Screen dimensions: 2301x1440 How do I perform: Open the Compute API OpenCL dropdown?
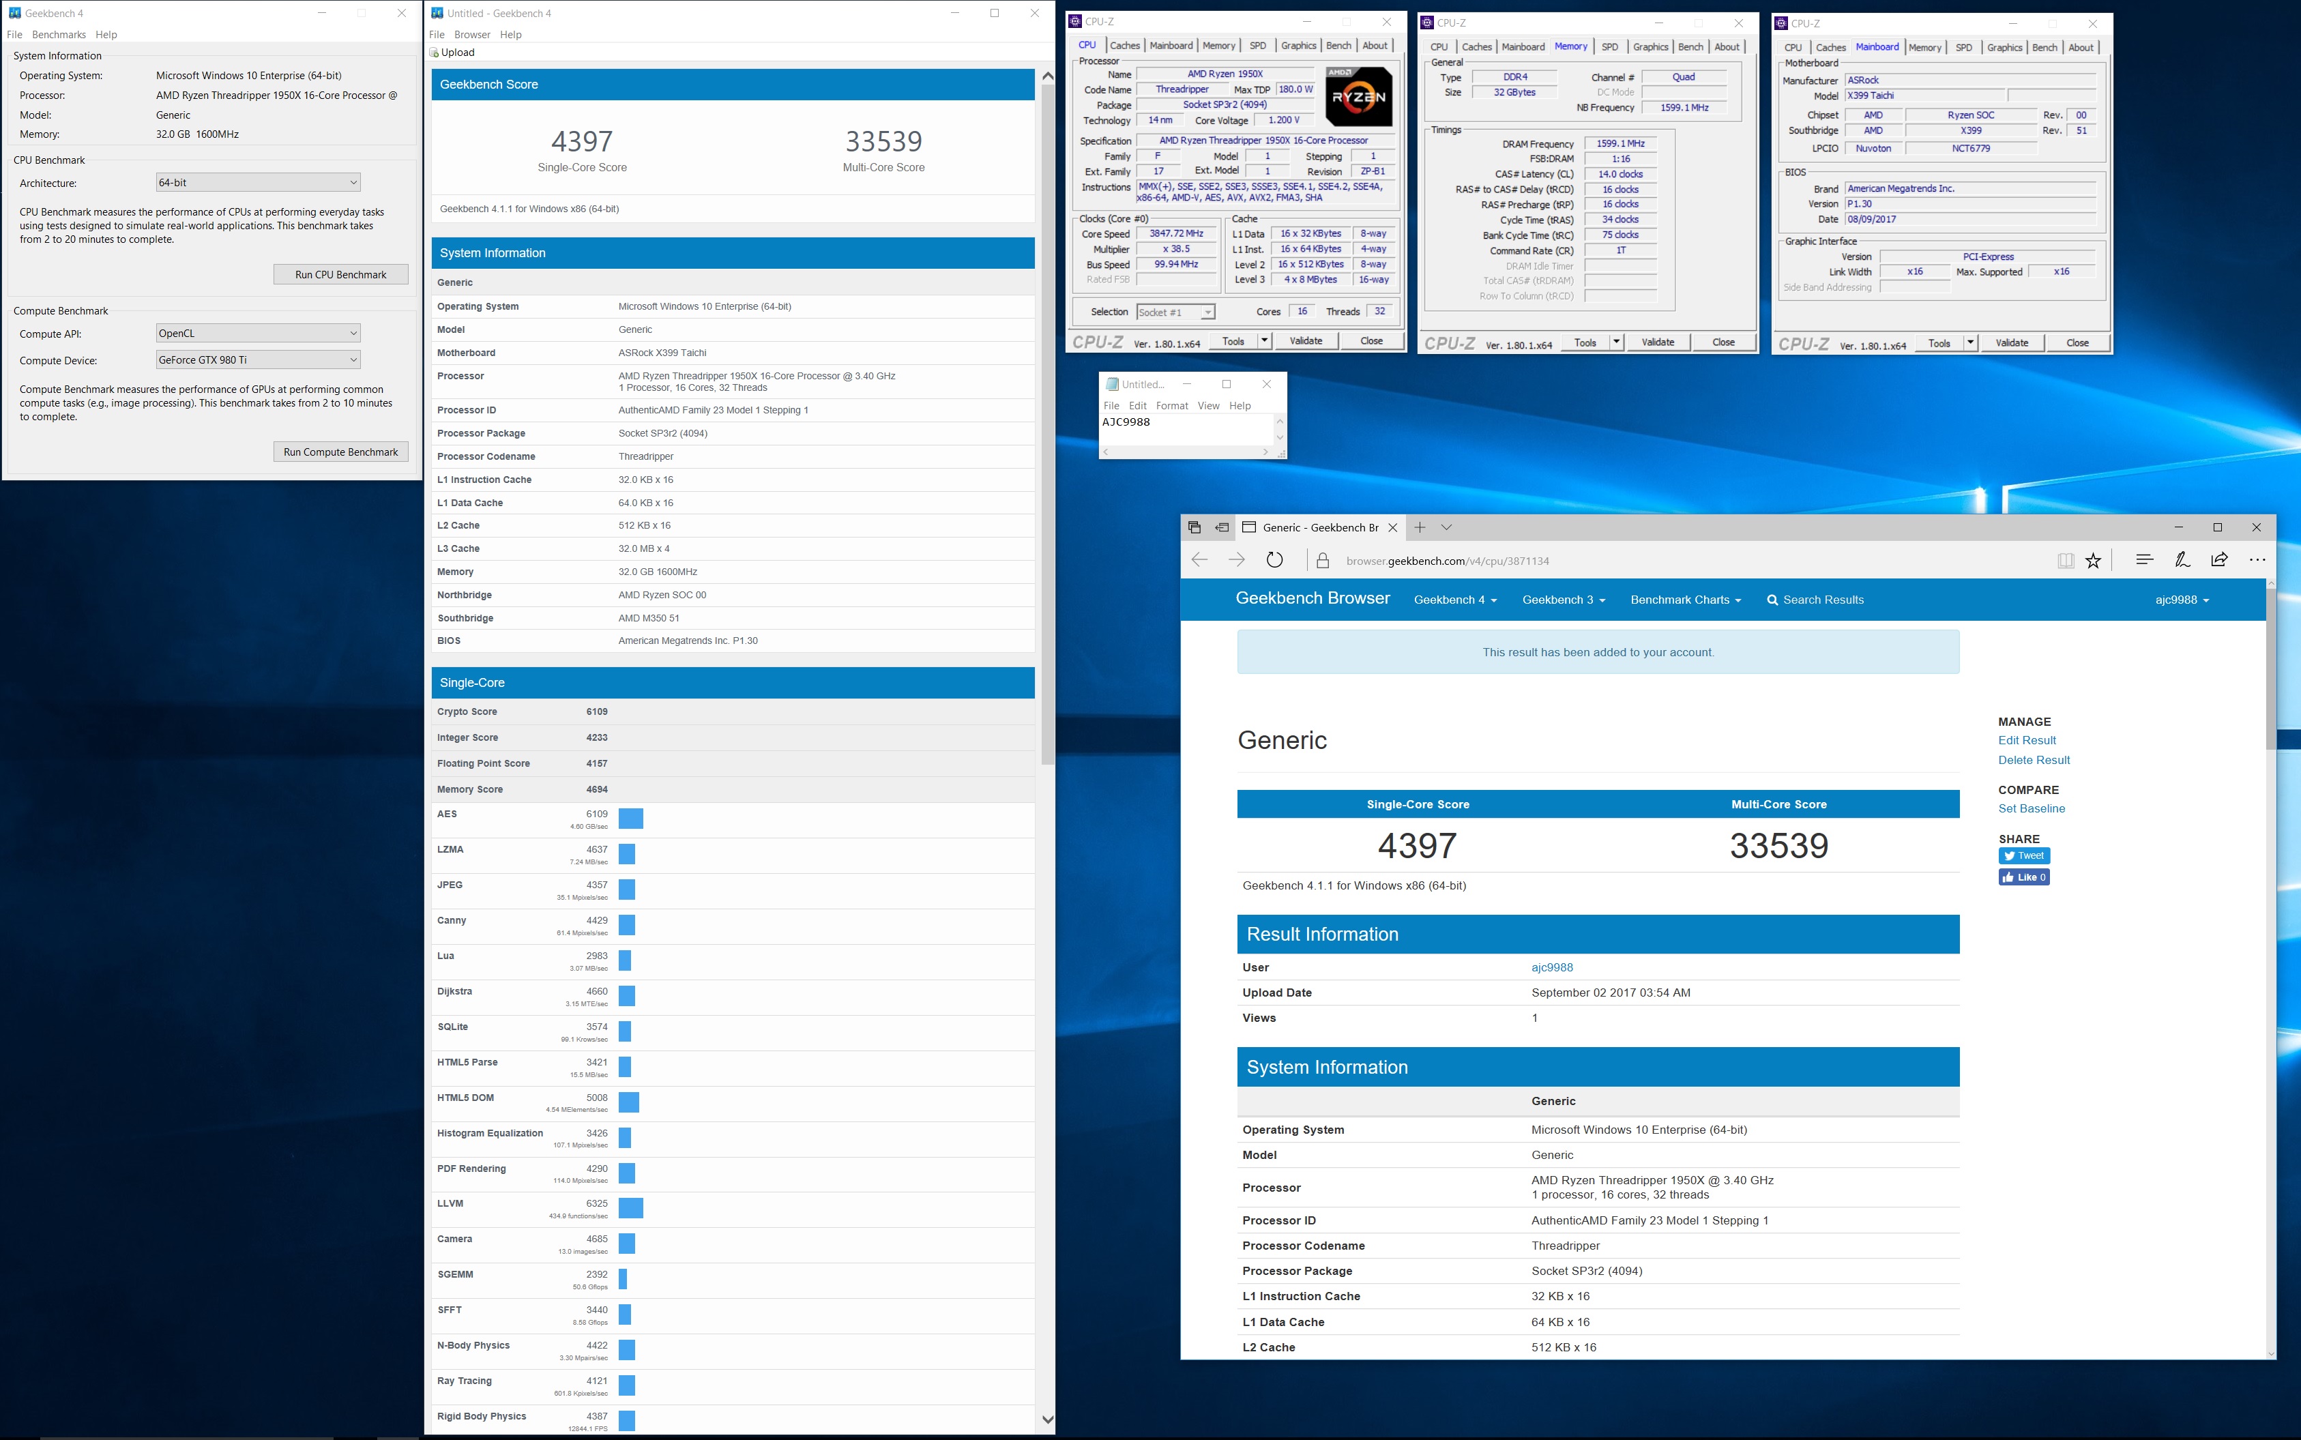[258, 334]
